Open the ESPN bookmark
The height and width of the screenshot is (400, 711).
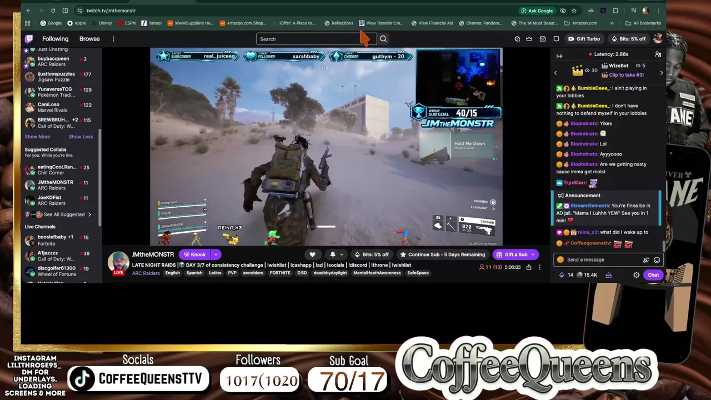127,23
